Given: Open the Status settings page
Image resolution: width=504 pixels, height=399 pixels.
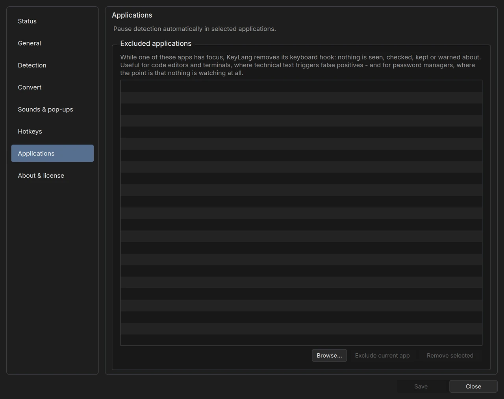Looking at the screenshot, I should click(52, 21).
